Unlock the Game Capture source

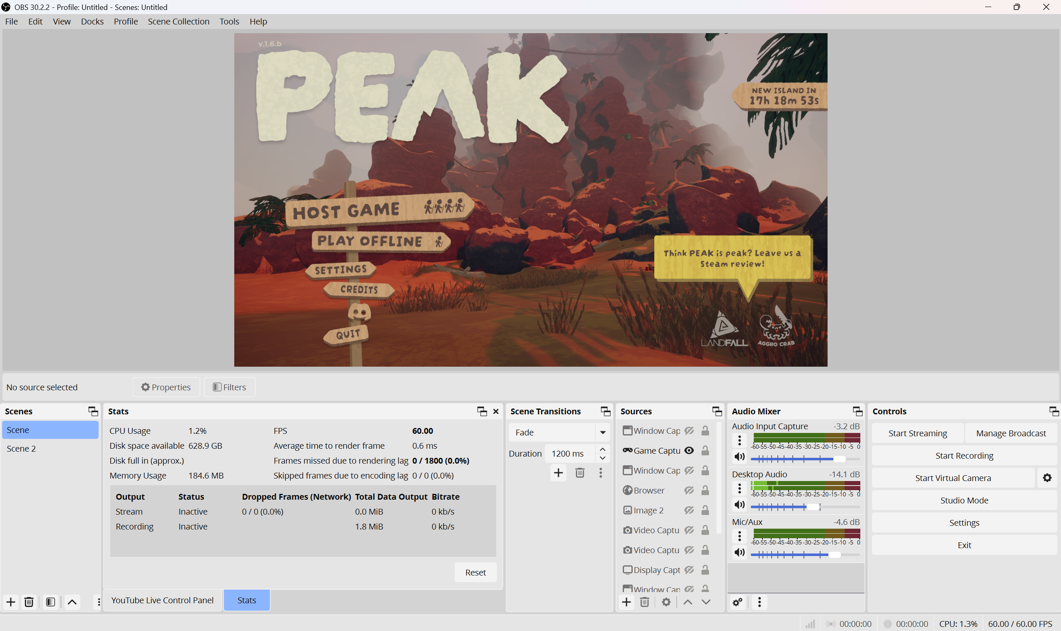click(x=705, y=451)
